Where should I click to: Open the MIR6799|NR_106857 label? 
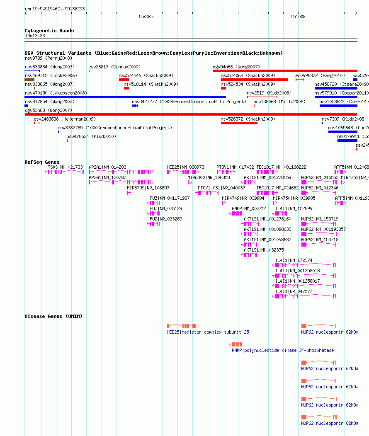148,188
